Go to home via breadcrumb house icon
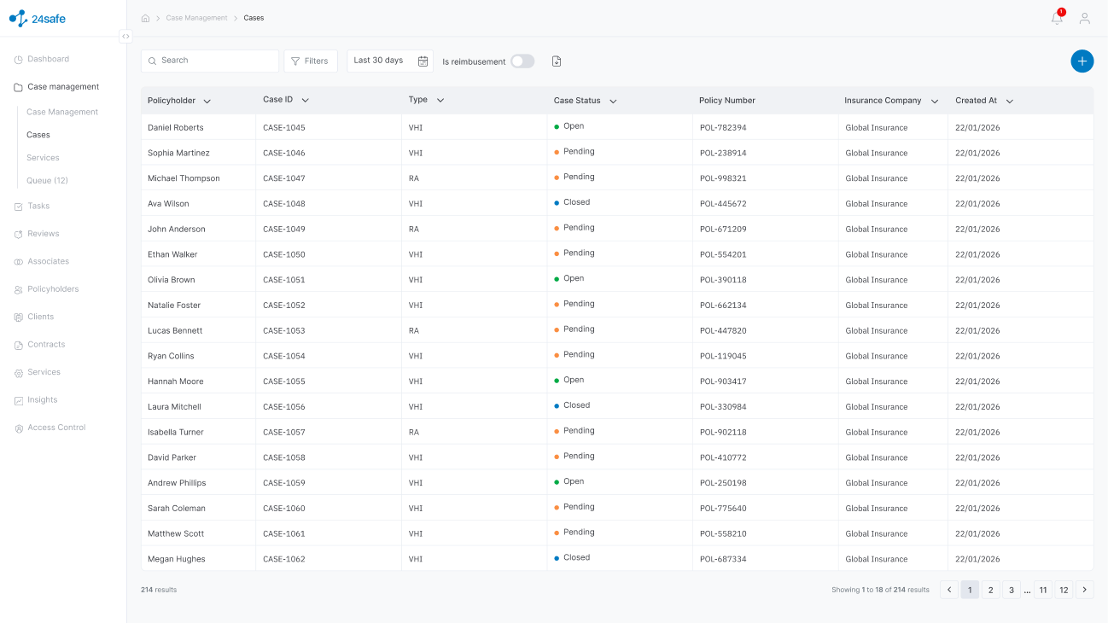This screenshot has height=623, width=1108. point(145,18)
